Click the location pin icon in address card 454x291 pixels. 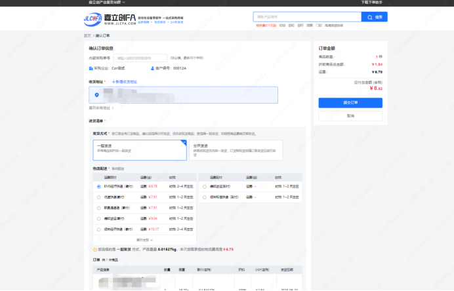(96, 94)
